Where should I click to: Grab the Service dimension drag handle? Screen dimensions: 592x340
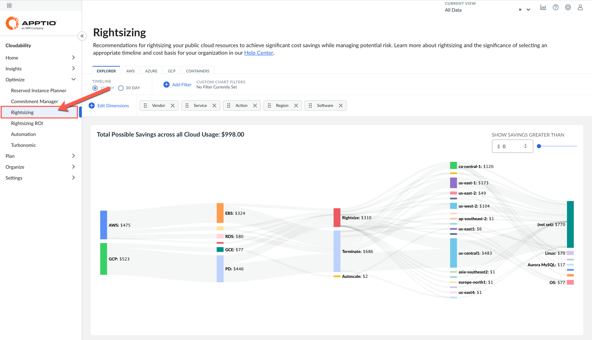[187, 105]
